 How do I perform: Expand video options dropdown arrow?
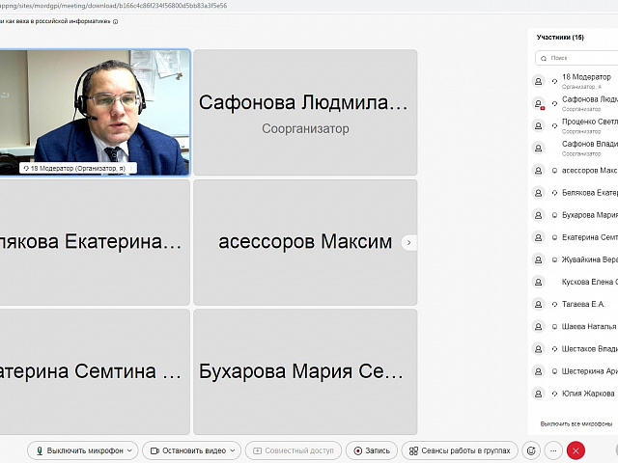tap(233, 450)
